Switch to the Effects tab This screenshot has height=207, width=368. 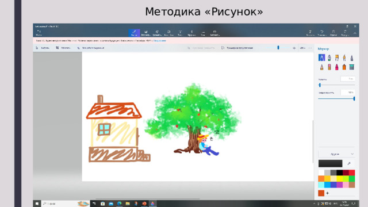191,33
